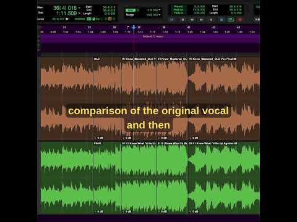Click the flag memory location marker in ruler
The image size is (297, 222).
(x=128, y=27)
